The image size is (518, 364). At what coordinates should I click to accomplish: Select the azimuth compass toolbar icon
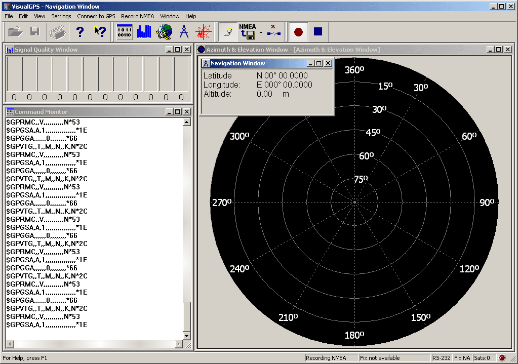tap(183, 32)
